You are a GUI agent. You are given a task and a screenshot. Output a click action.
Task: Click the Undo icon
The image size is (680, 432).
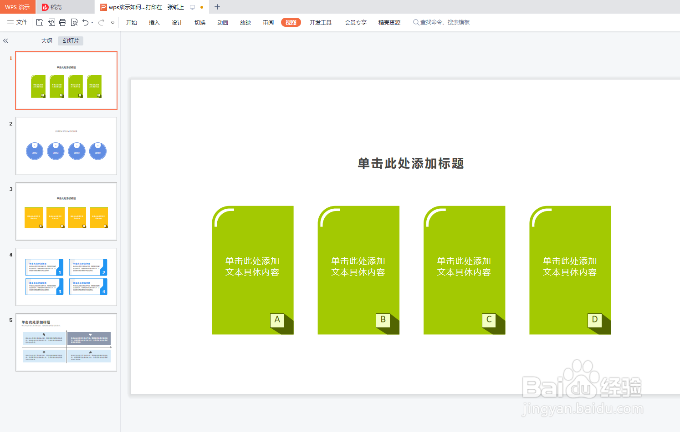point(86,22)
